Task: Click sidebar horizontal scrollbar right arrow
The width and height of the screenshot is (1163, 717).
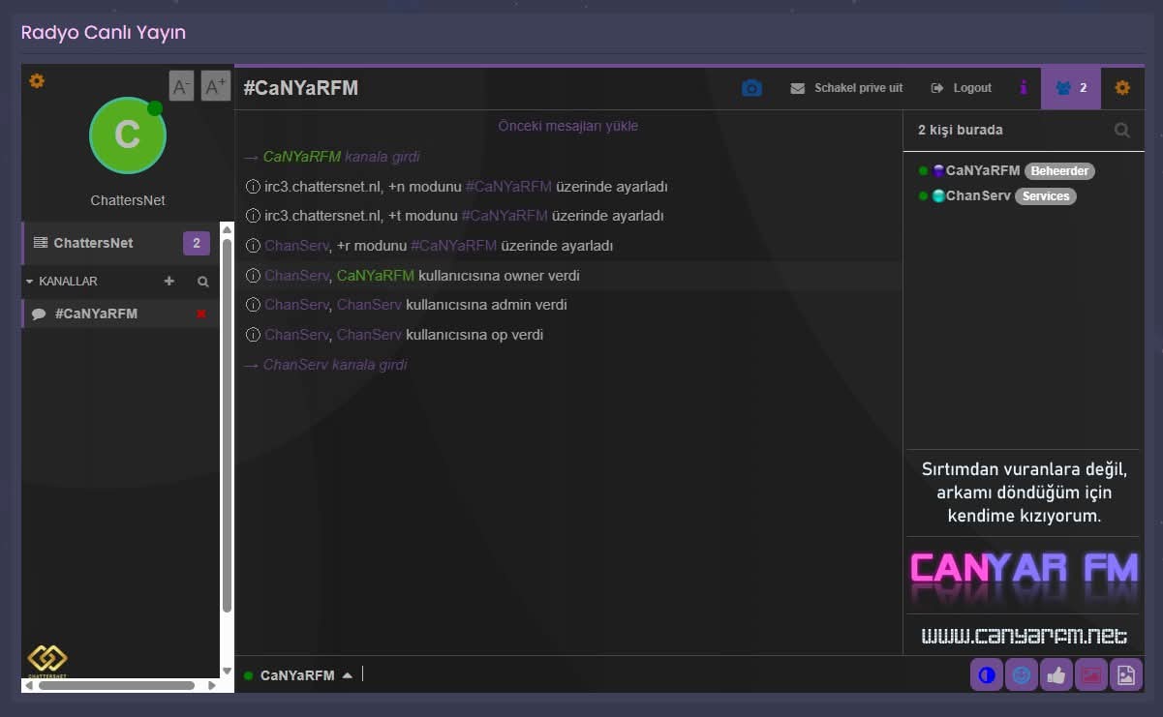Action: pos(212,685)
